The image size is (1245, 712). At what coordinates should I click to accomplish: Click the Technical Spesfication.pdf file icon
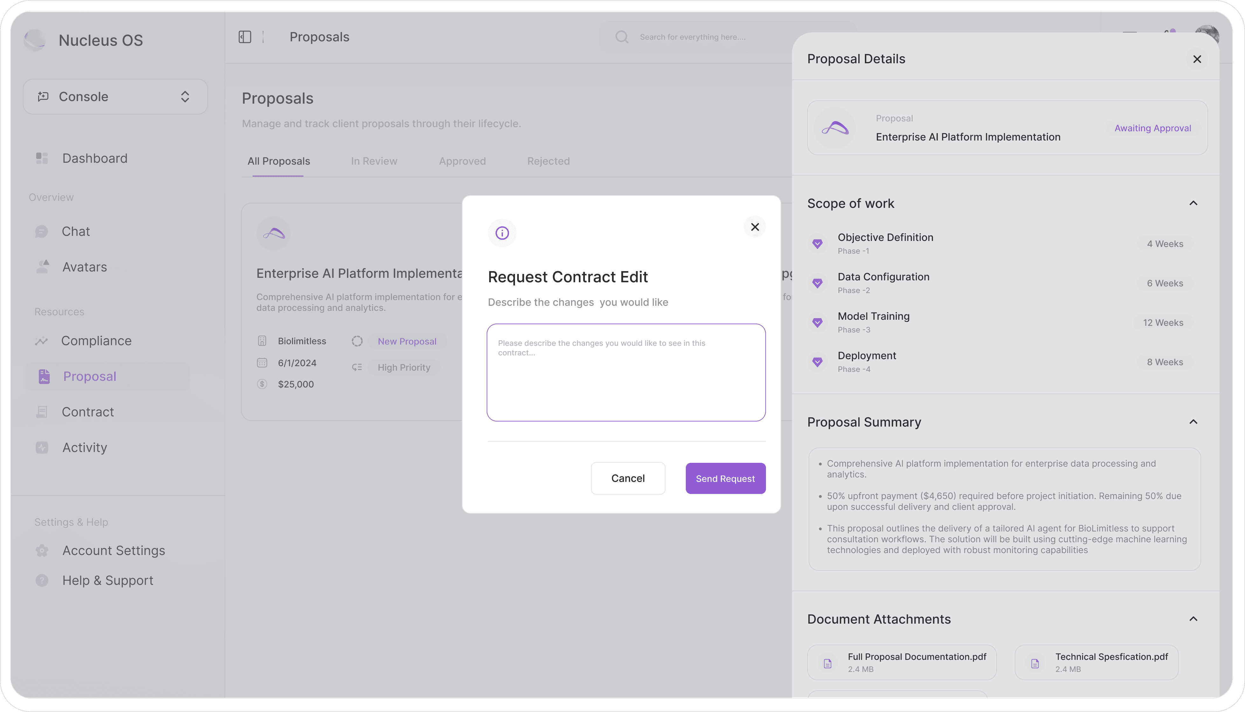pyautogui.click(x=1034, y=663)
